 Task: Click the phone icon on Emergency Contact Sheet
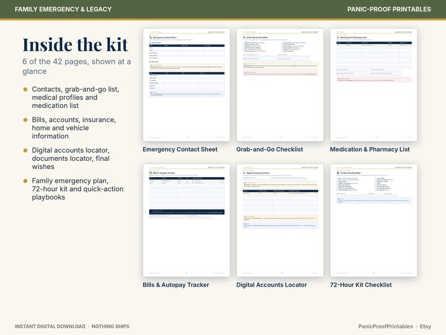151,37
